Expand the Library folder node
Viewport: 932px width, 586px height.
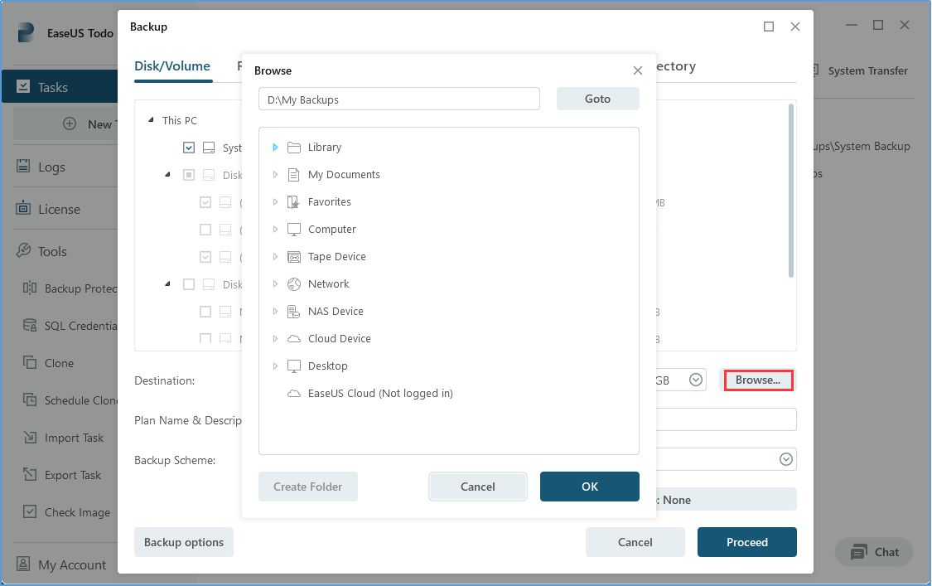[x=275, y=147]
